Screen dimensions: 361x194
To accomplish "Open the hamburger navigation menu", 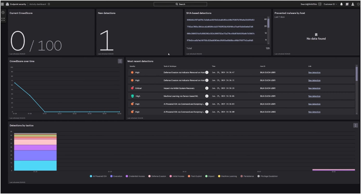I will coord(2,4).
